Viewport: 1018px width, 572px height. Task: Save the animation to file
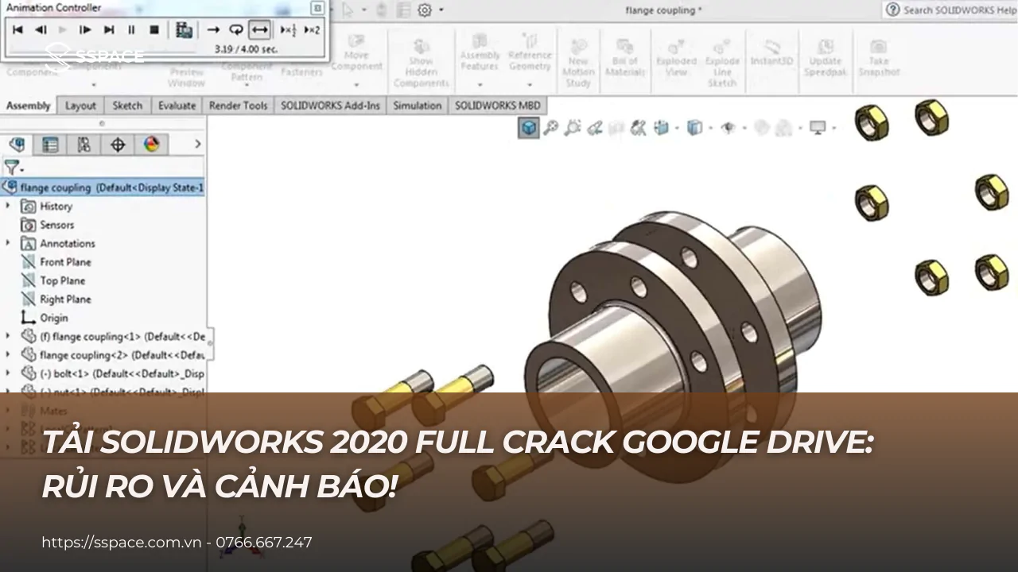click(x=185, y=30)
